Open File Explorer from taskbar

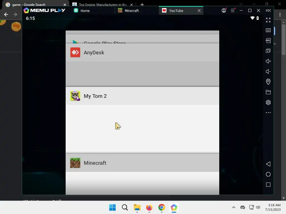click(x=137, y=207)
